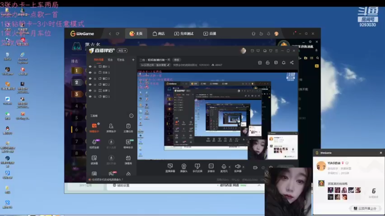The width and height of the screenshot is (385, 216).
Task: Toggle visibility of the 图片 1 source
Action: [x=90, y=67]
